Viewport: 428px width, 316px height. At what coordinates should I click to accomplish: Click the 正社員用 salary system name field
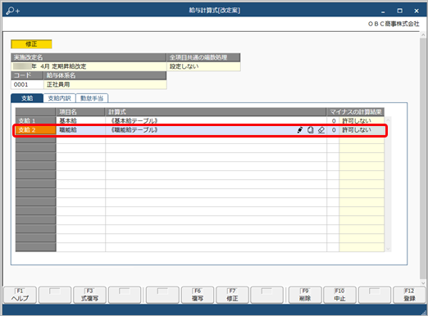[105, 84]
